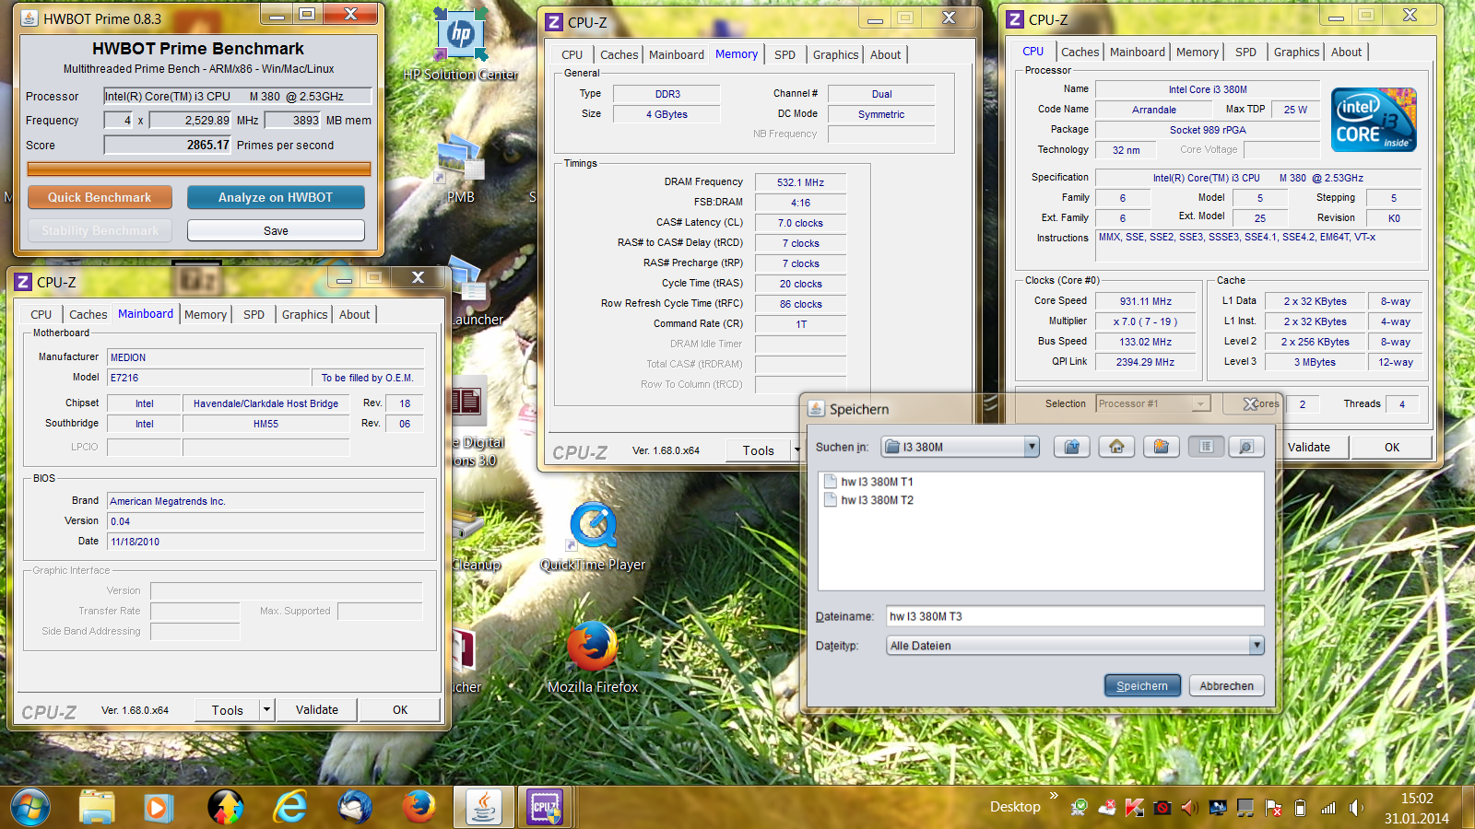This screenshot has width=1475, height=829.
Task: Open CPU tab in Memory CPU-Z window
Action: tap(572, 54)
